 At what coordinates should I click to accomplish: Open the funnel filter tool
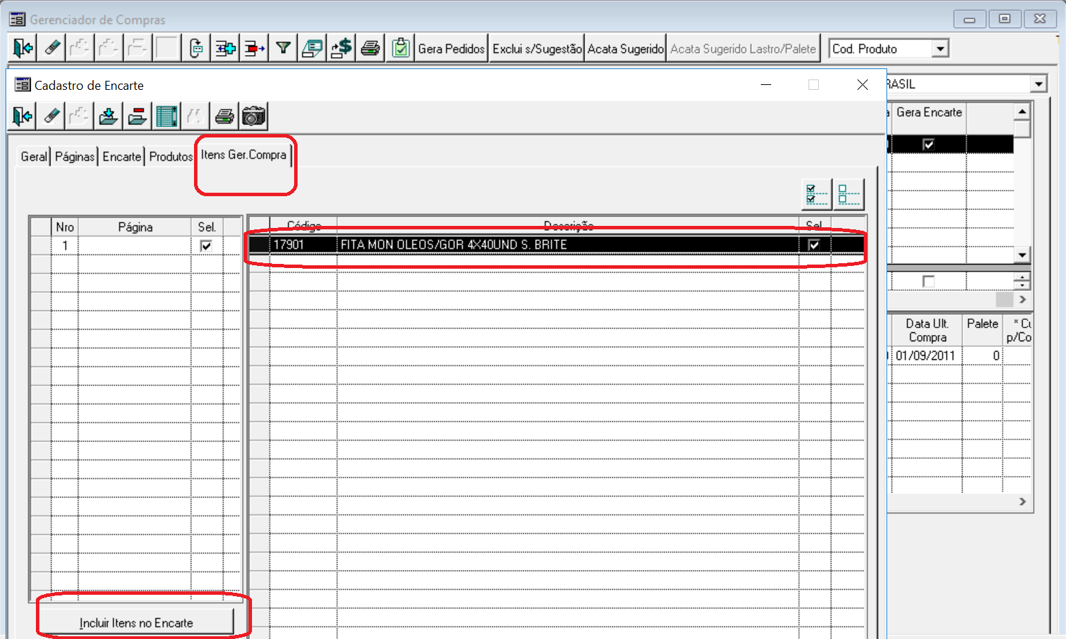coord(283,48)
